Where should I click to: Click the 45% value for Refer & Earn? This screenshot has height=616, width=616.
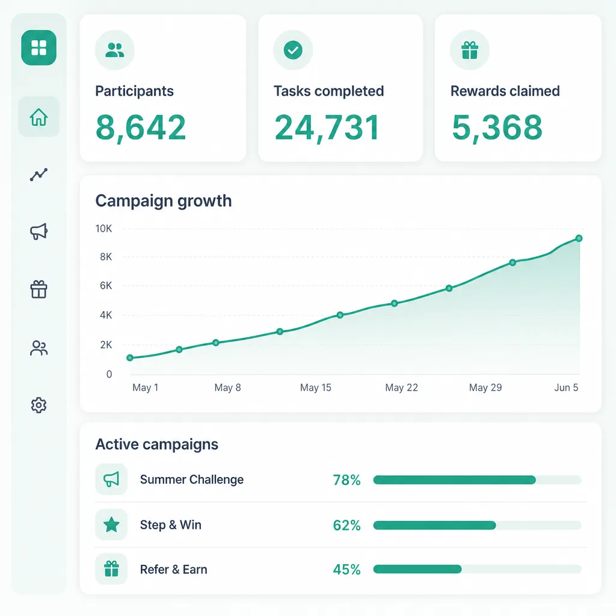click(346, 569)
